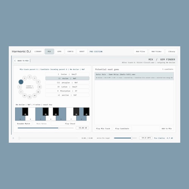This screenshot has height=189, width=189.
Task: Select the Aster Vale Dawn Relay candidate row
Action: (x=134, y=76)
